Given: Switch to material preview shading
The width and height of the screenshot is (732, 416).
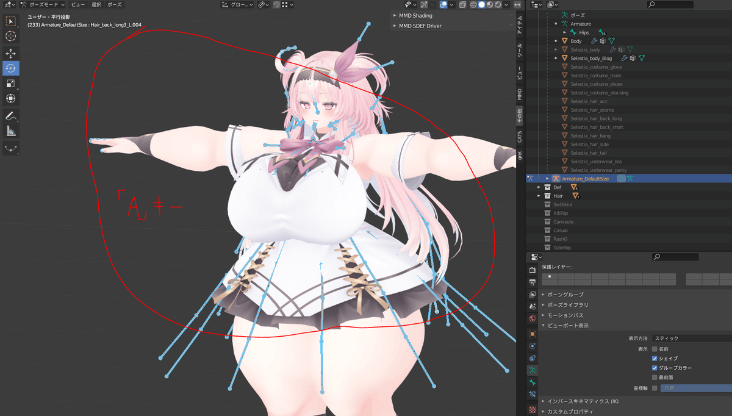Looking at the screenshot, I should pyautogui.click(x=490, y=4).
